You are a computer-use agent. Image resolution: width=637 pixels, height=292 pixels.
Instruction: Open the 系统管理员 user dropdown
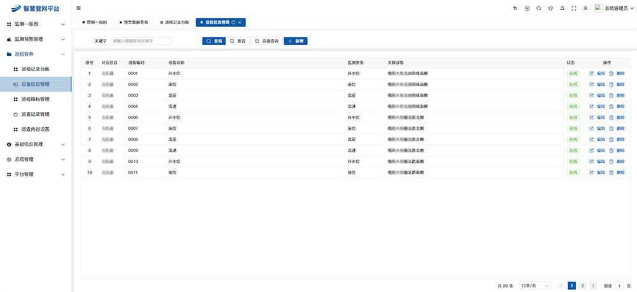click(x=615, y=8)
